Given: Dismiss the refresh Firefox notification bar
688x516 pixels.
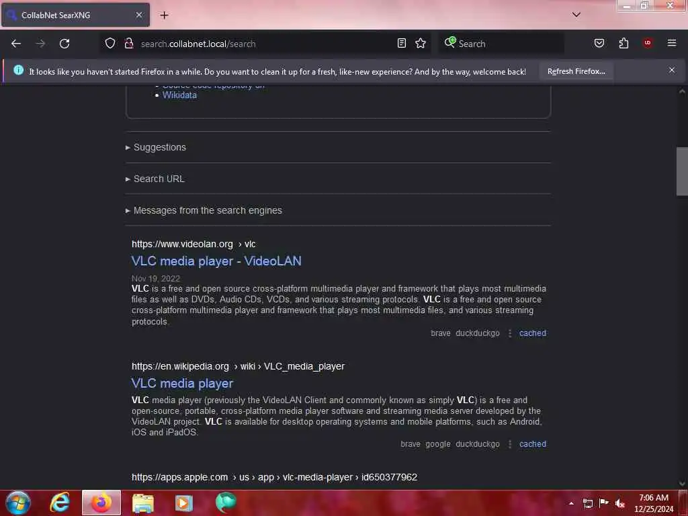Looking at the screenshot, I should (672, 70).
